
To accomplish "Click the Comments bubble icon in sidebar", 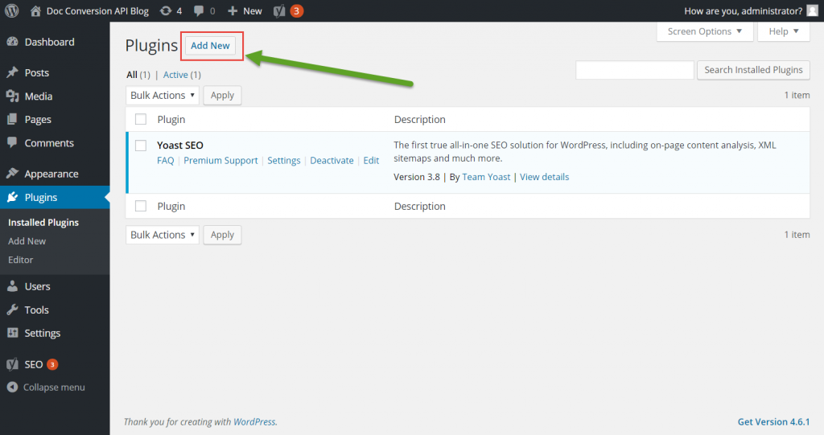I will (x=13, y=142).
